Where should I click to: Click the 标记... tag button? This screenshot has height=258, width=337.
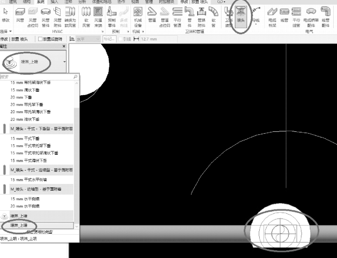(109, 39)
